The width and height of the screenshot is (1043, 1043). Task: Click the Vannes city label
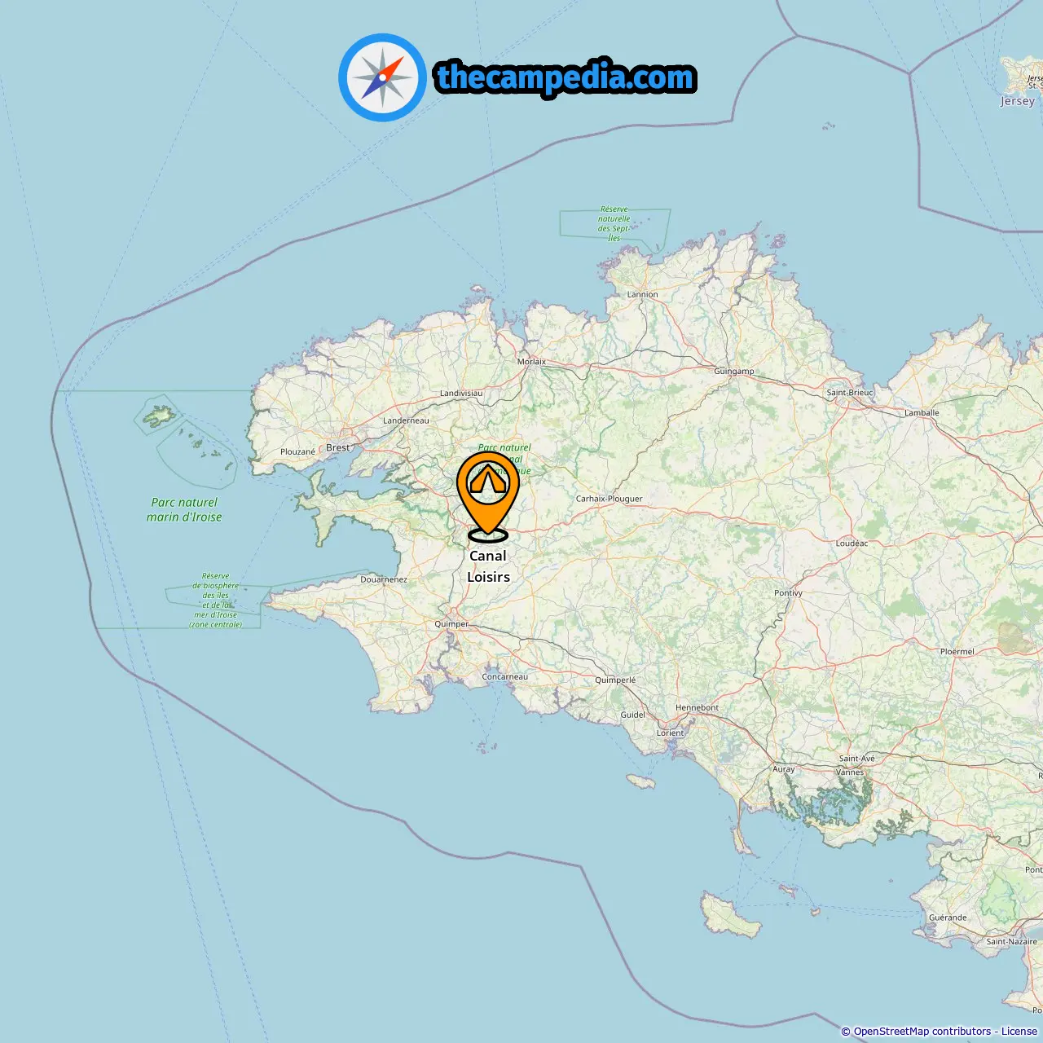coord(850,772)
